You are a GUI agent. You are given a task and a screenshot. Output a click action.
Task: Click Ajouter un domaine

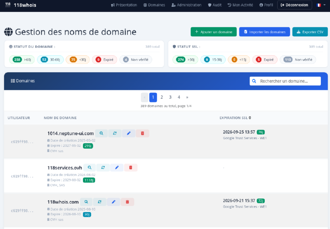[214, 32]
